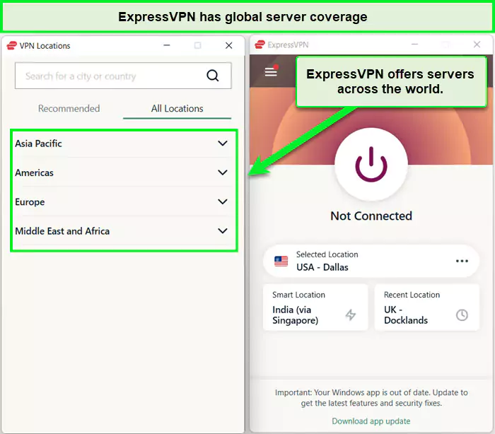Viewport: 495px width, 434px height.
Task: Close the ExpressVPN main window
Action: (477, 45)
